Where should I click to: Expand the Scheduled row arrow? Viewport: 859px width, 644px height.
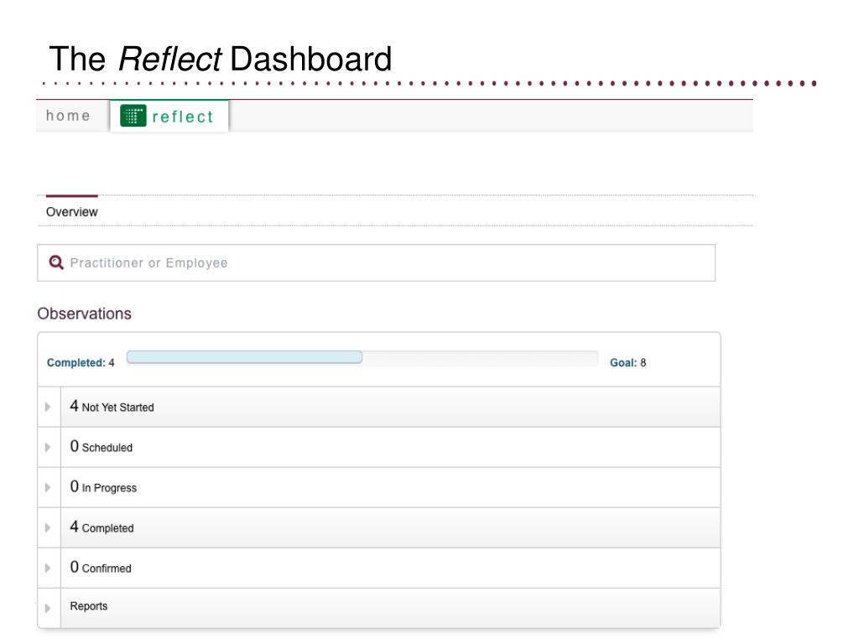(x=48, y=448)
